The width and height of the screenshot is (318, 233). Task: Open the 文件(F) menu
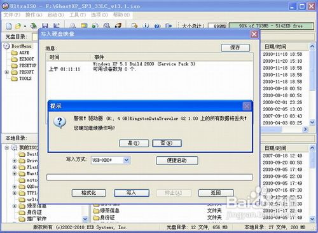(x=12, y=15)
